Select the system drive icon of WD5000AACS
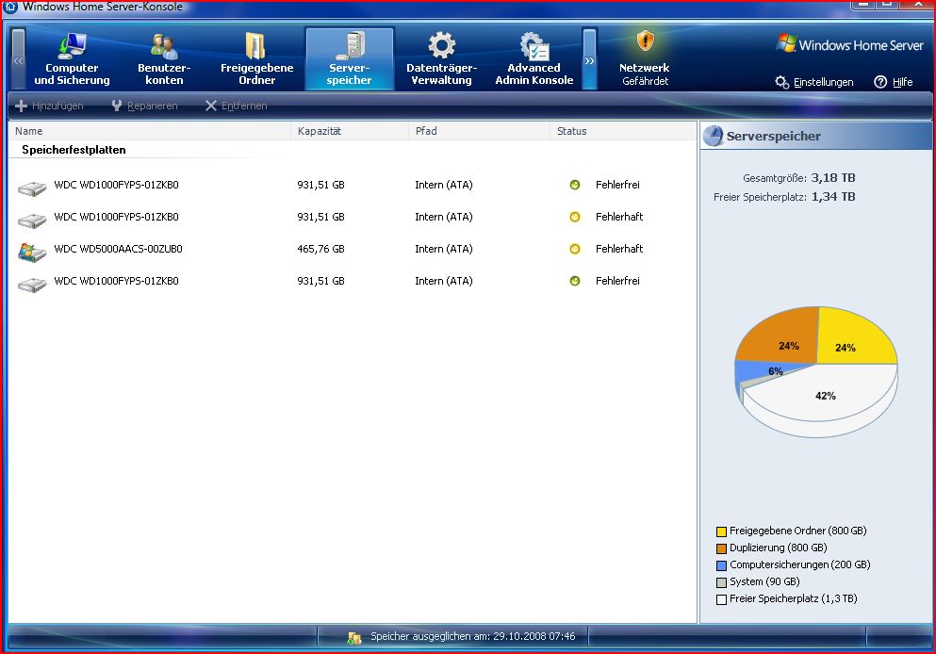The height and width of the screenshot is (654, 936). 32,252
